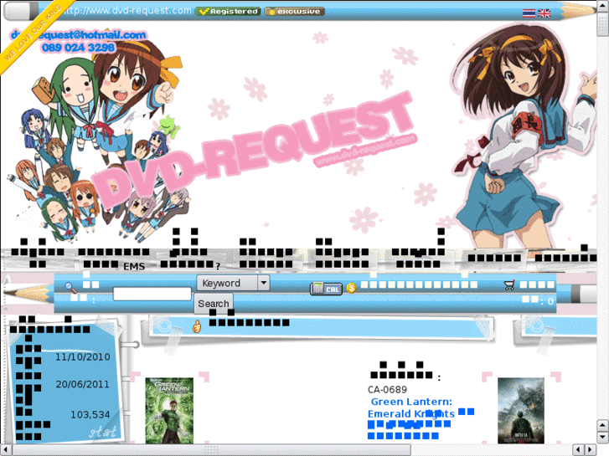The width and height of the screenshot is (609, 456).
Task: Focus the search text input field
Action: coord(152,294)
